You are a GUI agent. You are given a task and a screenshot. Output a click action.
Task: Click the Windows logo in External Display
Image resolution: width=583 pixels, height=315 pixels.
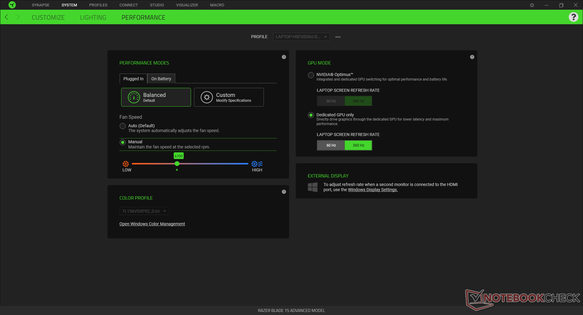[x=313, y=187]
